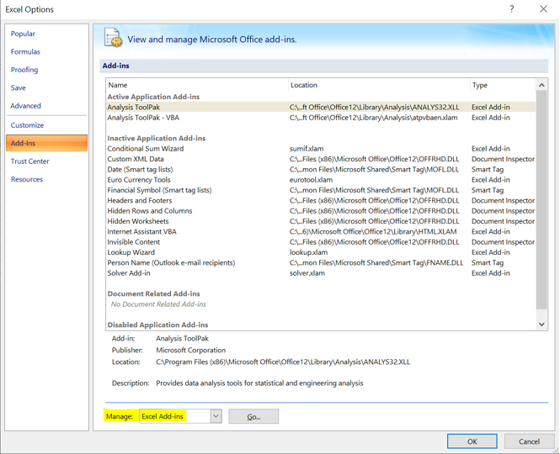Click the full ANALYS32.XLL path in details
Viewport: 560px width, 454px height.
(x=283, y=362)
